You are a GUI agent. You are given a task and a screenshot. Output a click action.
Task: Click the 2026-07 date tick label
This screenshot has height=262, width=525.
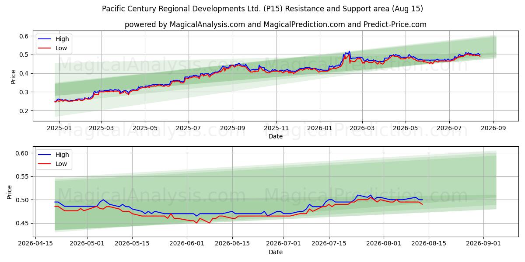(x=449, y=128)
